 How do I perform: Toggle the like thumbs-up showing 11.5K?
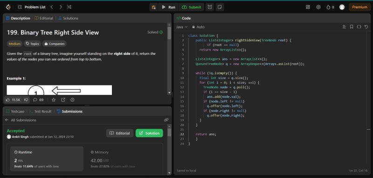coord(14,100)
